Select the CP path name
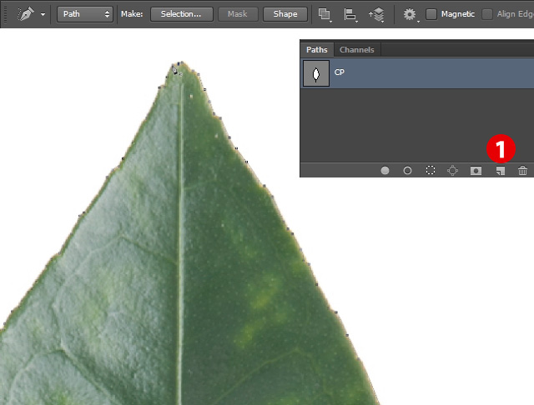This screenshot has height=405, width=534. point(340,72)
